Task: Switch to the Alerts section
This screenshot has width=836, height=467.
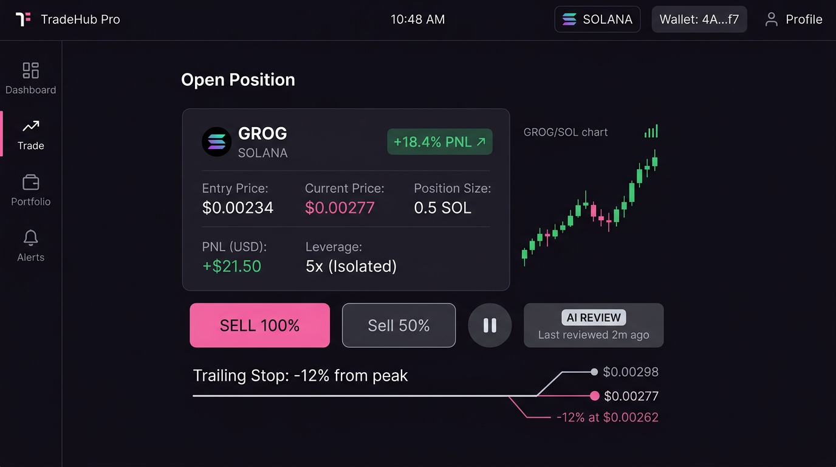Action: pos(30,246)
